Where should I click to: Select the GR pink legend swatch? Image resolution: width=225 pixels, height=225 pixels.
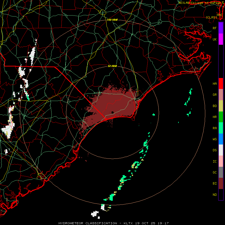221,94
